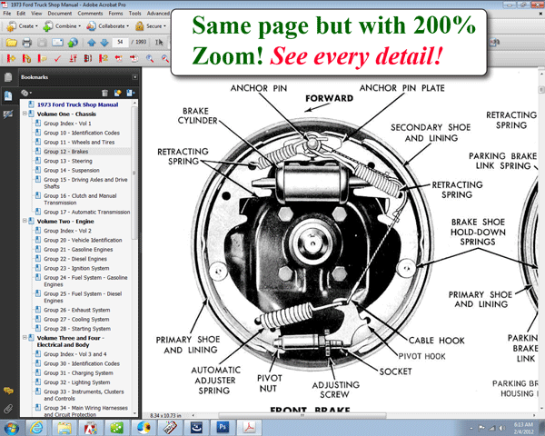Image resolution: width=545 pixels, height=436 pixels.
Task: Open Group 10 - Identification Codes bookmark
Action: (x=82, y=133)
